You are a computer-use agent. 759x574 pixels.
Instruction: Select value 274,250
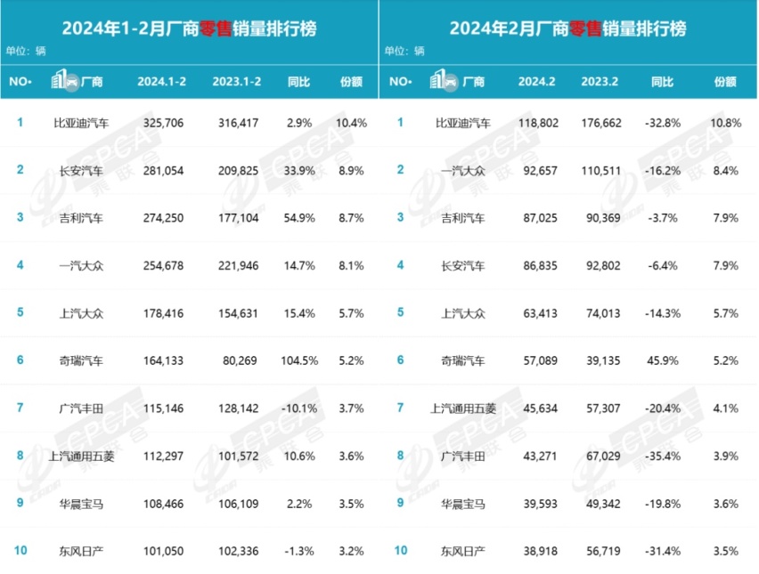(163, 218)
